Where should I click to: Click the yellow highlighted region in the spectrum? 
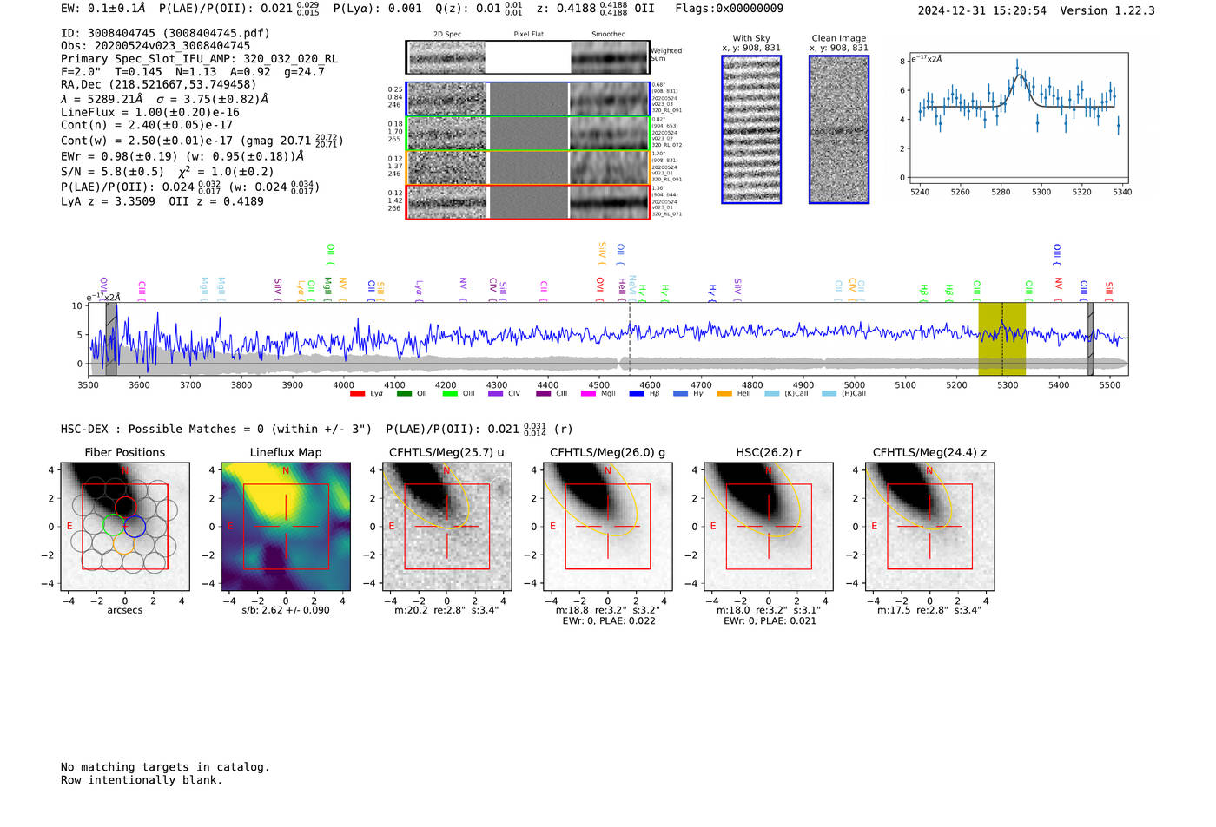click(1002, 339)
